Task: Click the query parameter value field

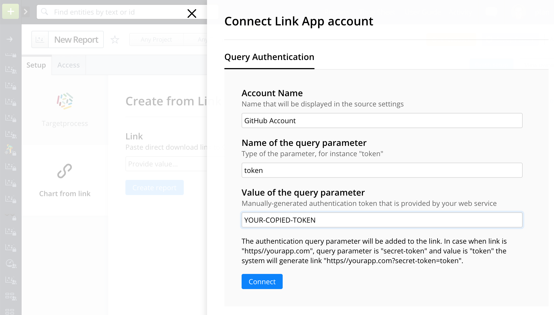Action: coord(382,220)
